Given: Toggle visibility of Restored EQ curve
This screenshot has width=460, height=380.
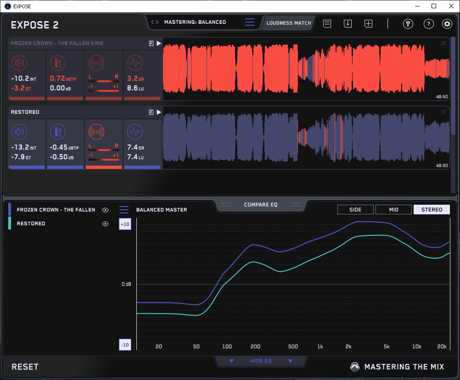Looking at the screenshot, I should coord(106,224).
